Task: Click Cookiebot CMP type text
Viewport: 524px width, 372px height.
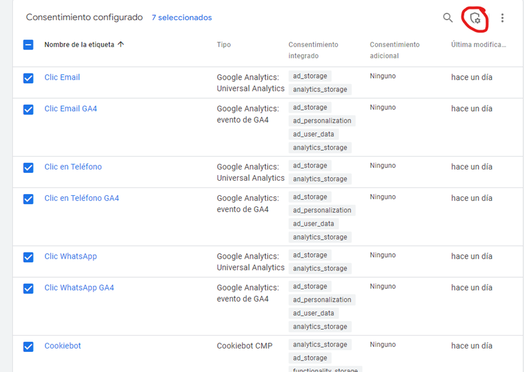Action: [245, 346]
